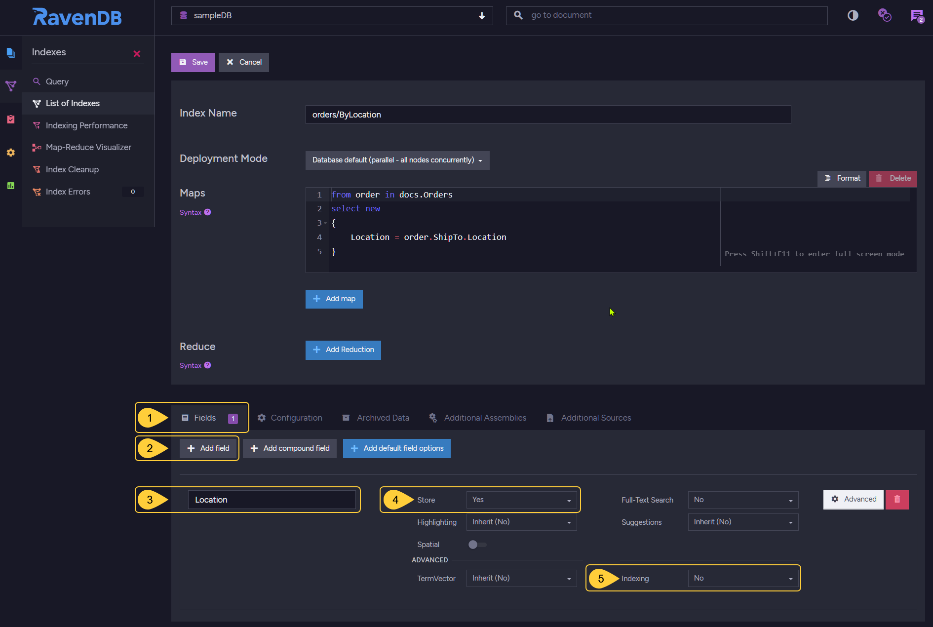Click Syntax link under Maps
Viewport: 933px width, 627px height.
(191, 212)
